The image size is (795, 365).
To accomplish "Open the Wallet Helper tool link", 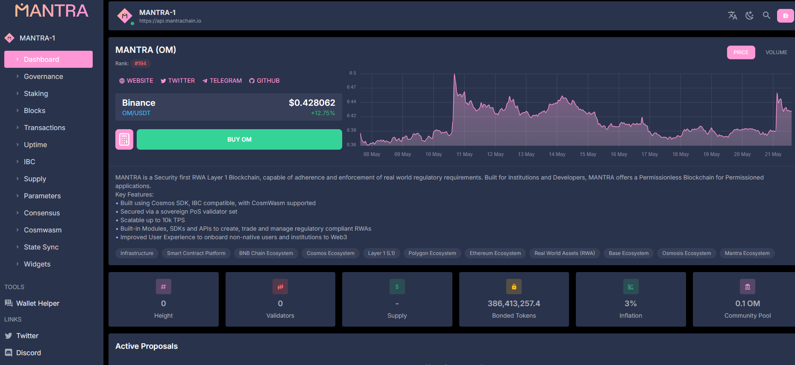I will [38, 303].
